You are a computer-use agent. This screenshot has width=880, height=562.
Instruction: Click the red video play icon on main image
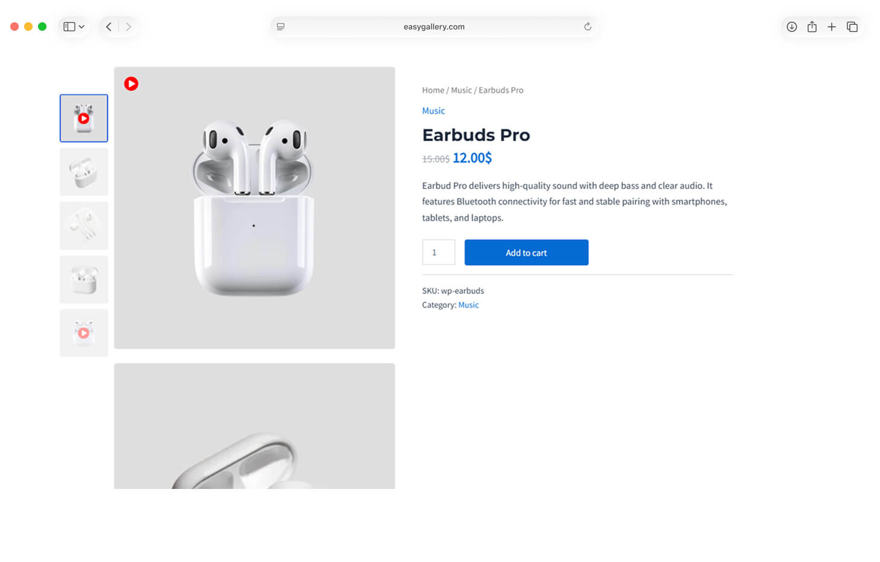click(x=131, y=84)
